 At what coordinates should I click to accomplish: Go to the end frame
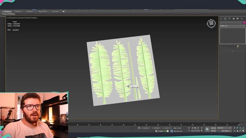(201, 128)
